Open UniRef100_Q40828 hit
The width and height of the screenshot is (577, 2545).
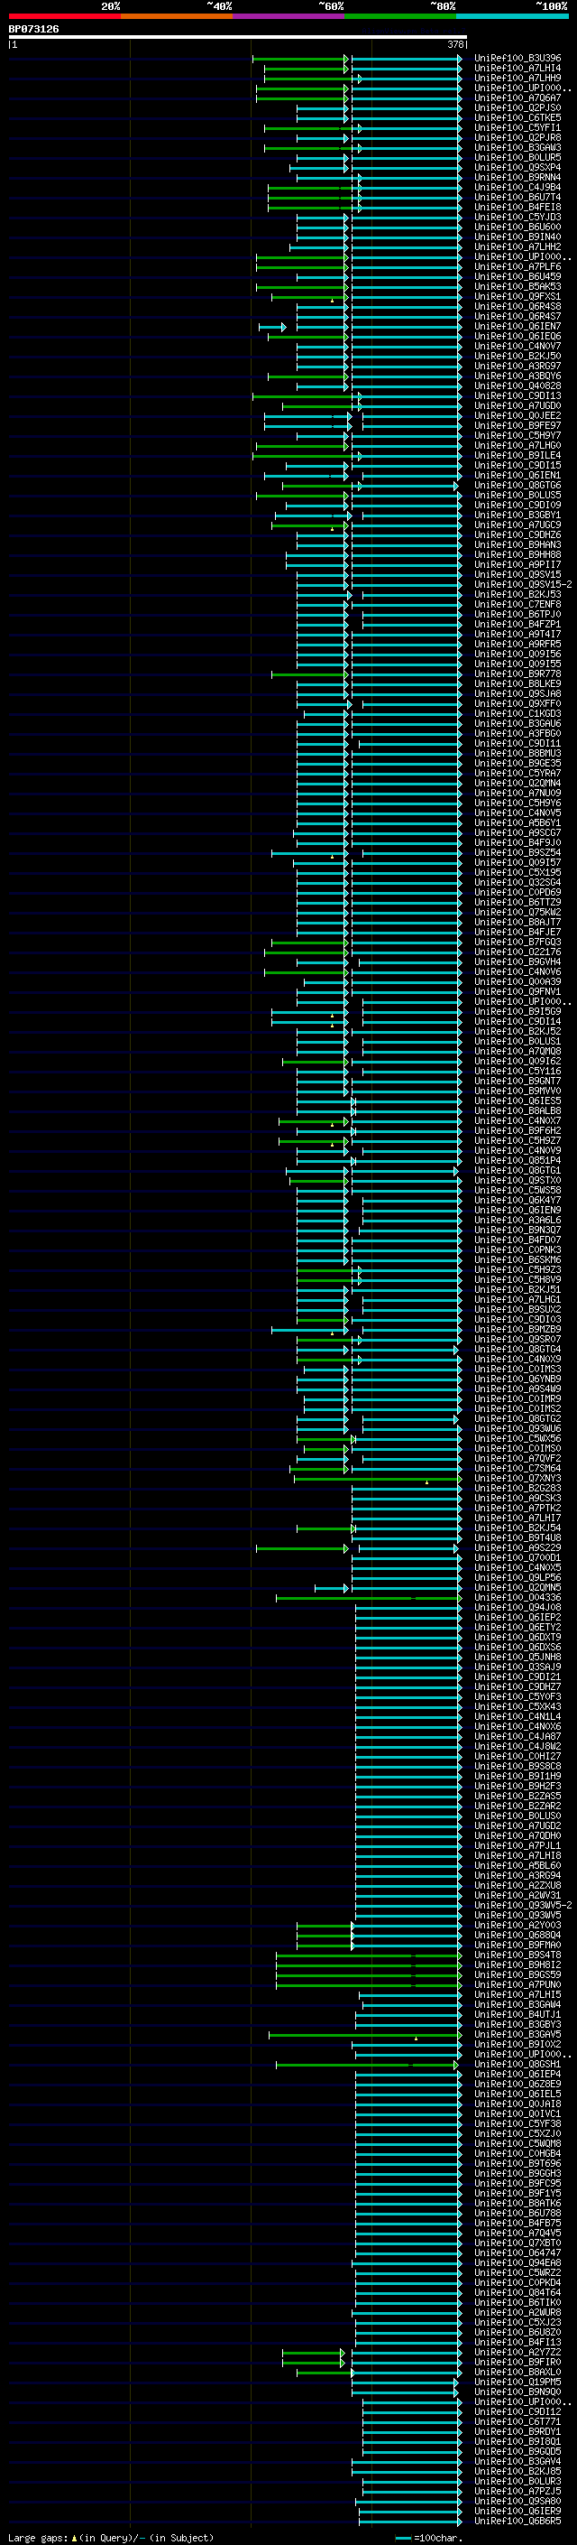click(x=517, y=385)
